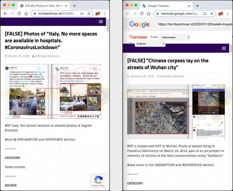Open hamburger menu on turnbackhoax site
This screenshot has width=233, height=191.
101,22
